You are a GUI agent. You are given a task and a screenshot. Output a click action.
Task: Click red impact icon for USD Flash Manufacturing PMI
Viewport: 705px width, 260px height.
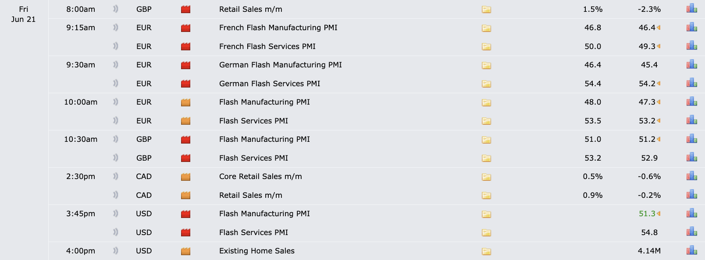click(x=186, y=214)
